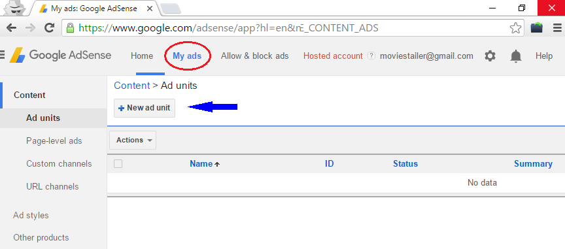
Task: Click the Hosted account question mark icon
Action: pyautogui.click(x=371, y=56)
